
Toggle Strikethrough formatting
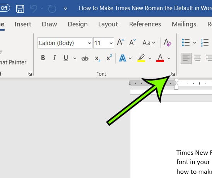(x=85, y=59)
